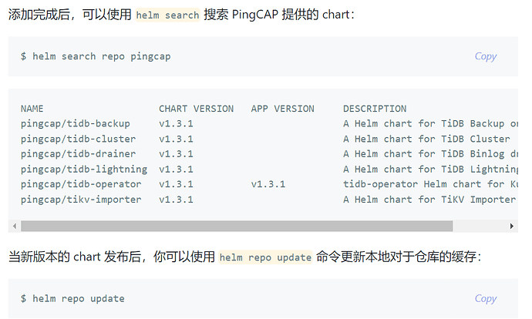Click the pingcap/tidb-operator entry
This screenshot has width=532, height=319.
pos(81,184)
